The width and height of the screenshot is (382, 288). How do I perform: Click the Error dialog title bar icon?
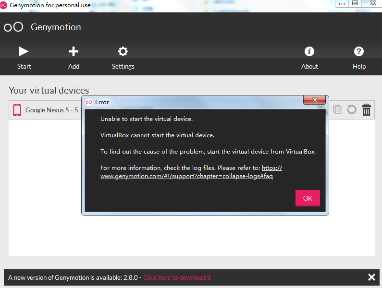(89, 102)
